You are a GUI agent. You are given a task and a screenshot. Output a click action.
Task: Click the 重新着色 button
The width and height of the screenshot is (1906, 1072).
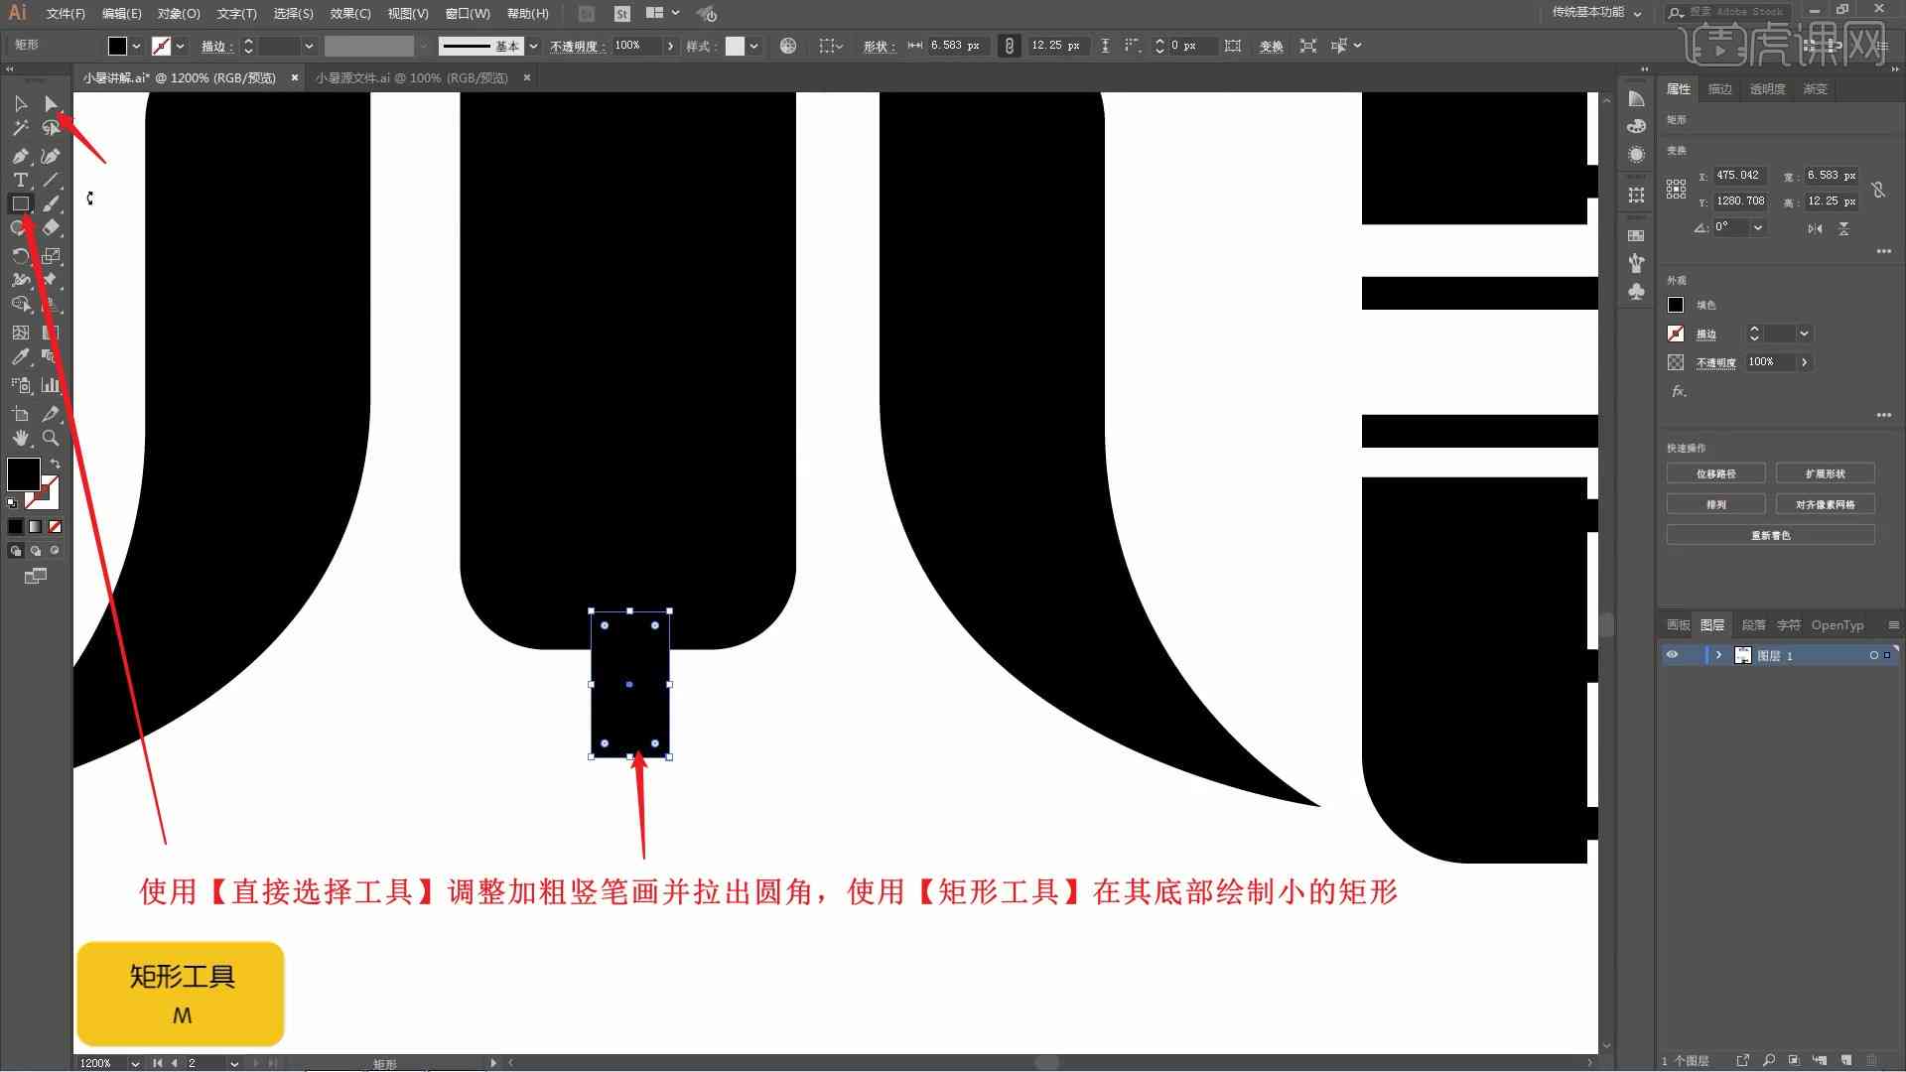(1771, 535)
